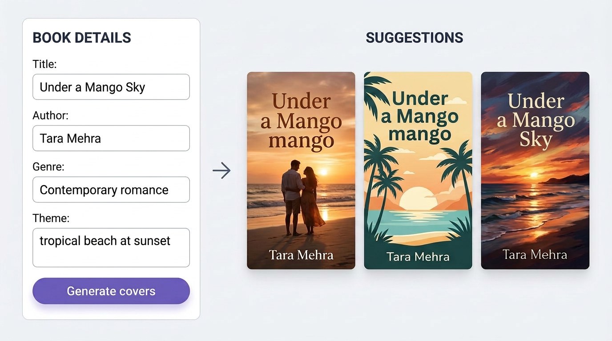Click Tara Mehra name on green palm cover

[x=418, y=256]
